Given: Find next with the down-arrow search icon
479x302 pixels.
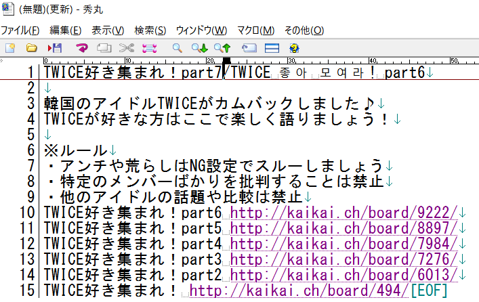Looking at the screenshot, I should point(199,48).
